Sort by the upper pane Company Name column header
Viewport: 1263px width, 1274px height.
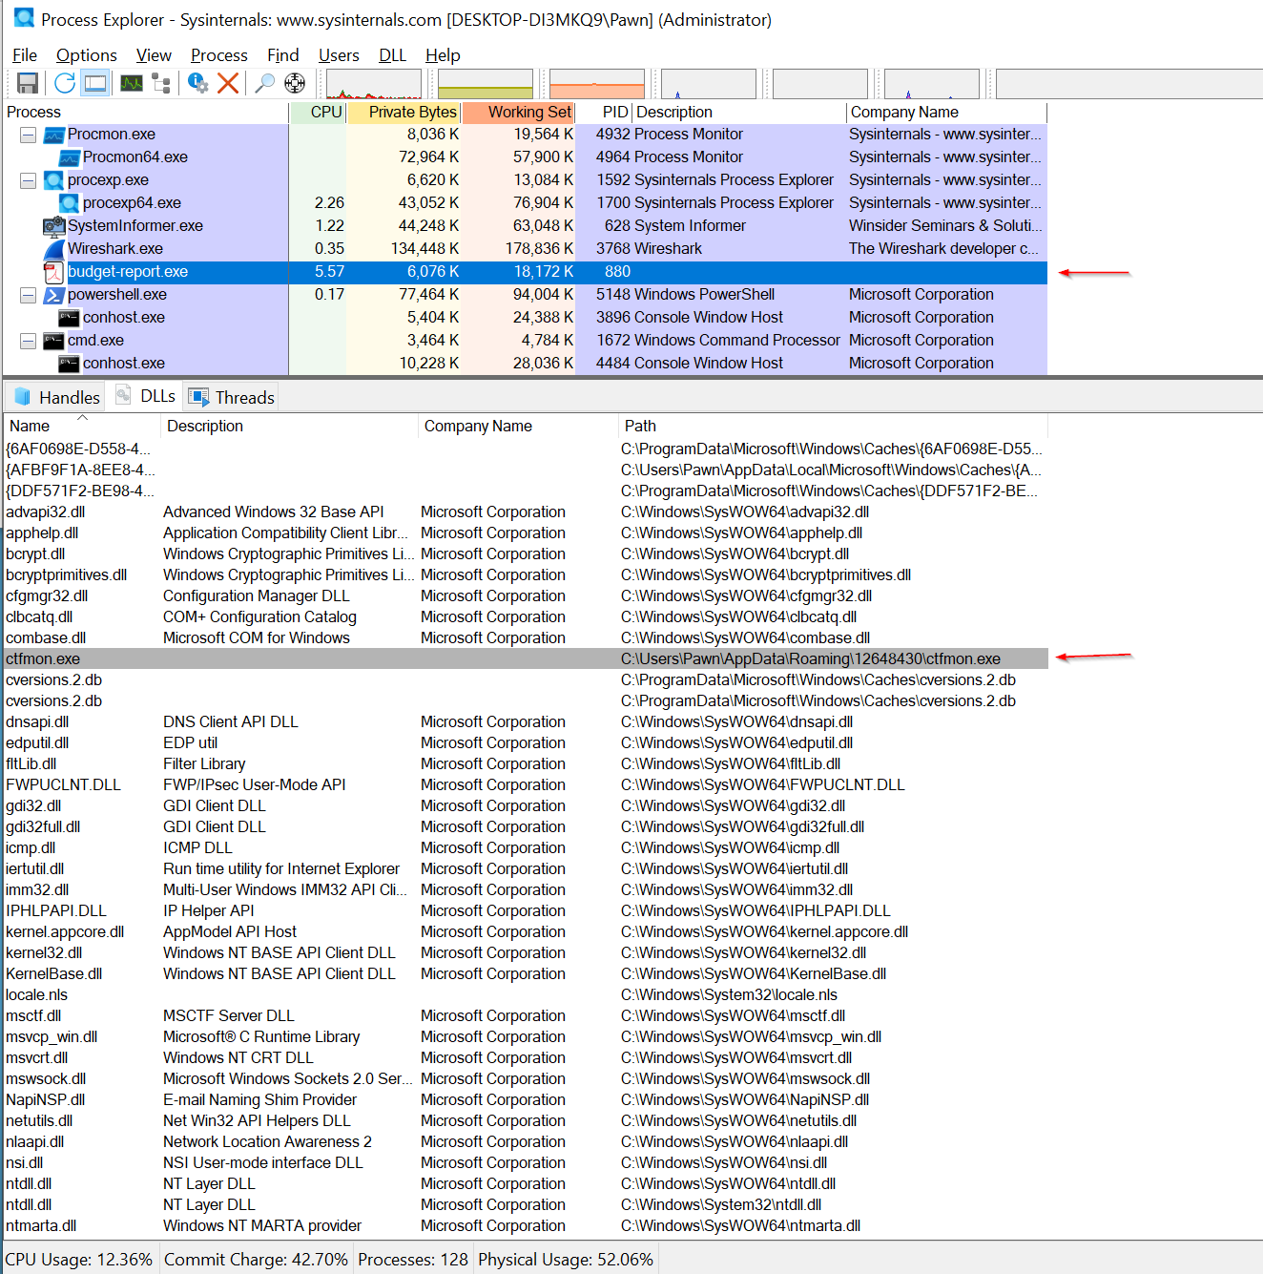tap(946, 113)
